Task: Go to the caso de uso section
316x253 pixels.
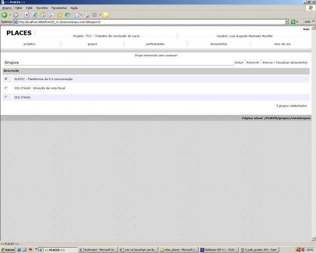Action: (x=282, y=44)
